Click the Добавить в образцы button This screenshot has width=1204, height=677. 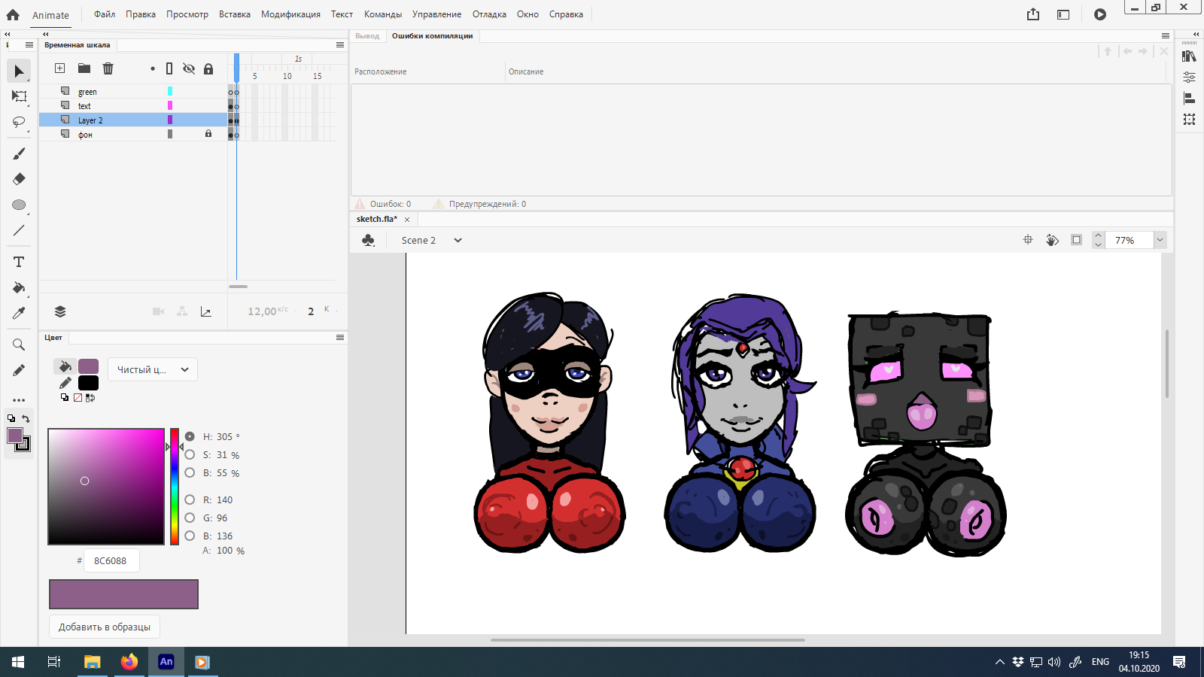(105, 627)
